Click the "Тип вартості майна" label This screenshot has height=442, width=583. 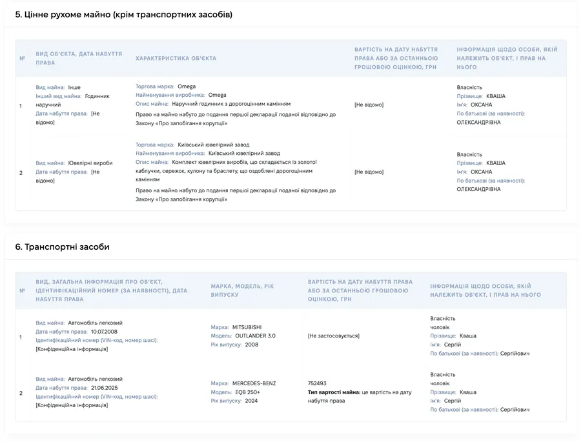[334, 392]
